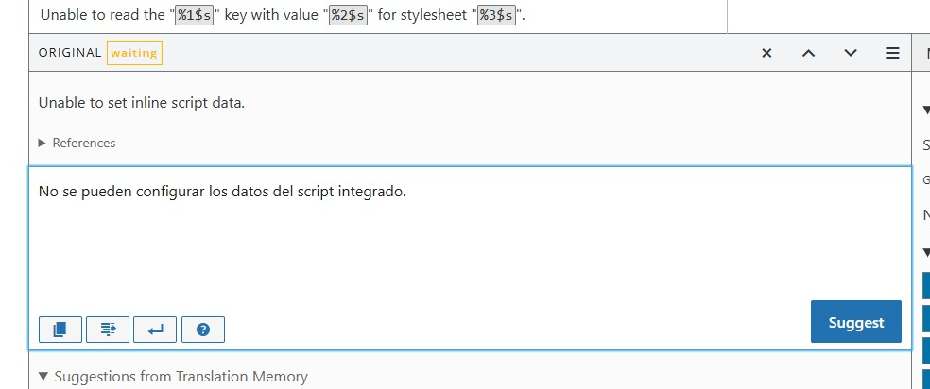Open the hamburger menu in the editor header
Screen dimensions: 930x389
[891, 53]
